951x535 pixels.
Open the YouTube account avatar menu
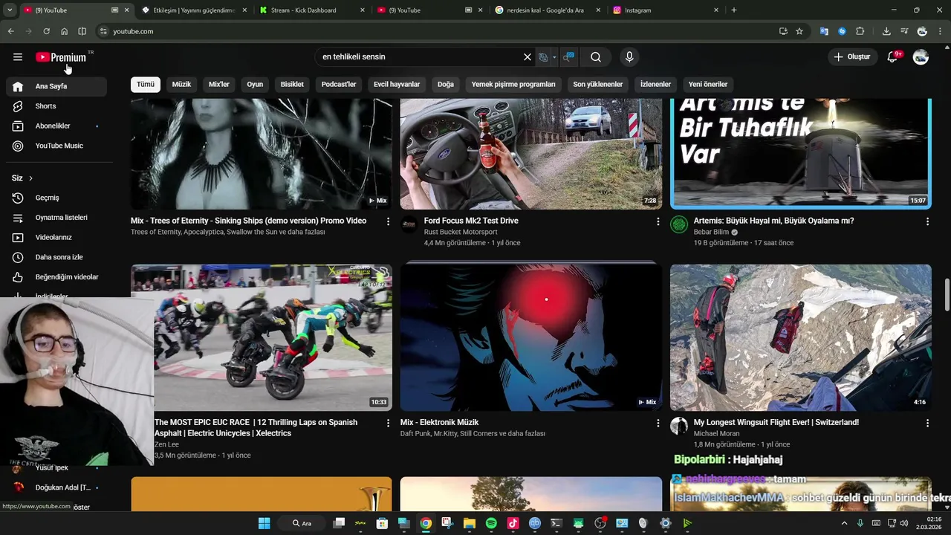coord(921,57)
